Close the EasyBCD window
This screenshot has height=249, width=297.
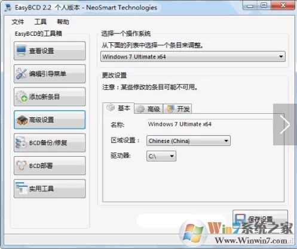(283, 5)
